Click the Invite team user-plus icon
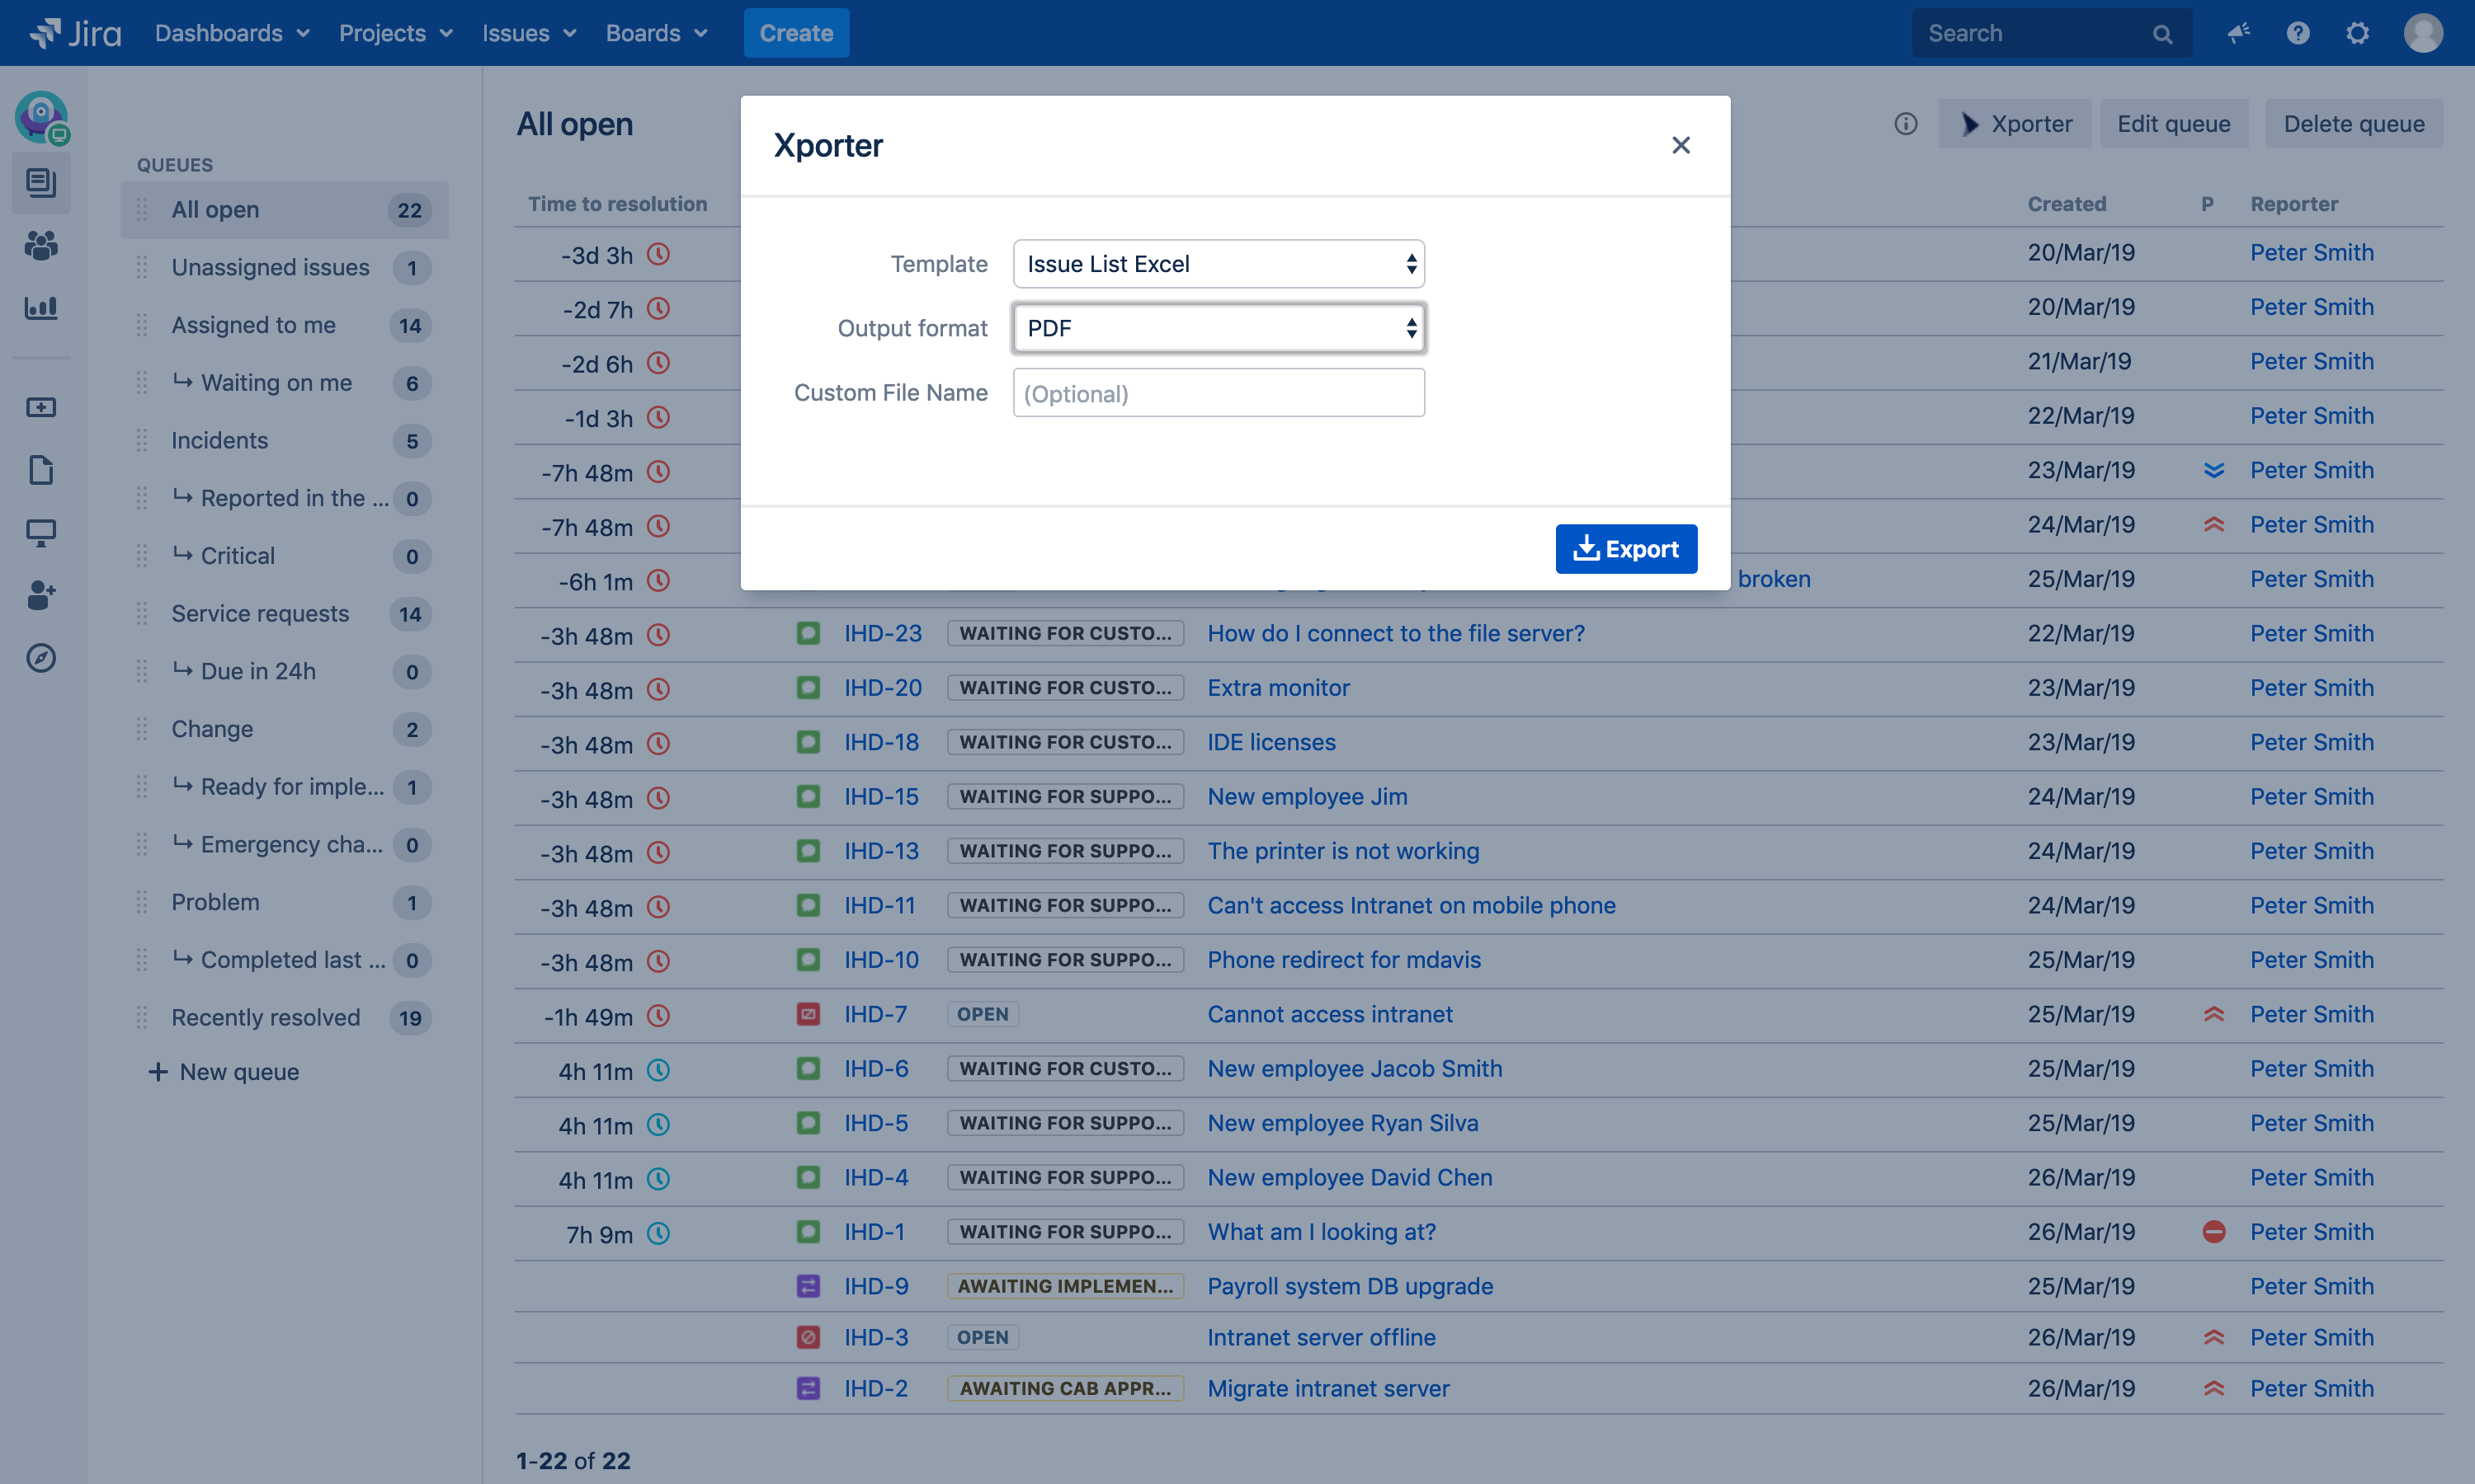 click(41, 595)
